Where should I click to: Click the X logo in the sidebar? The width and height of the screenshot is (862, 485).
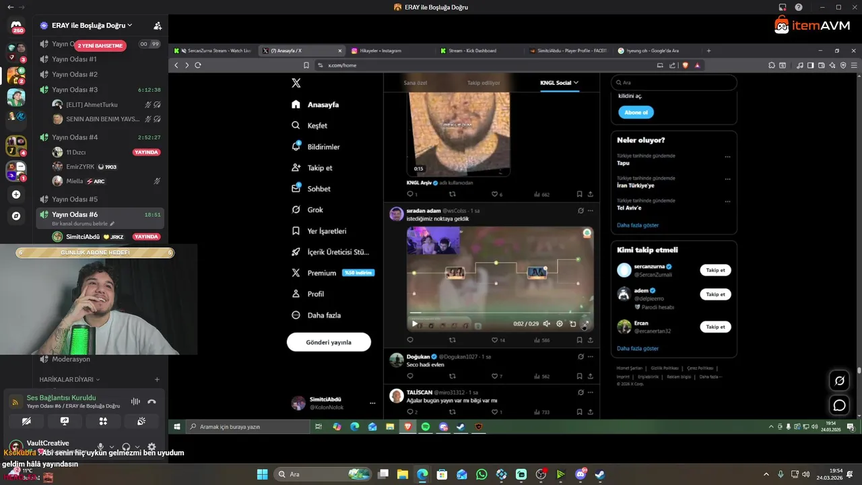[296, 83]
